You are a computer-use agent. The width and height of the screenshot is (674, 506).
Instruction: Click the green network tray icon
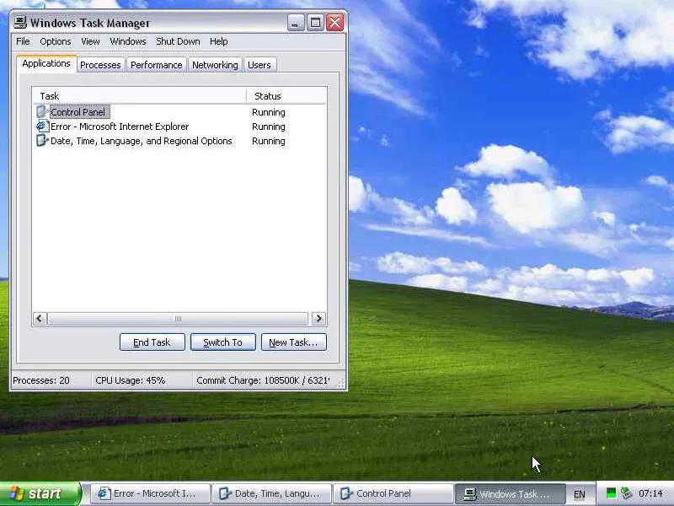(611, 493)
